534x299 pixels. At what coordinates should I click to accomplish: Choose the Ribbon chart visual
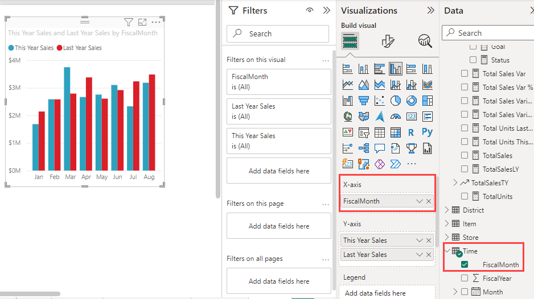click(x=428, y=85)
